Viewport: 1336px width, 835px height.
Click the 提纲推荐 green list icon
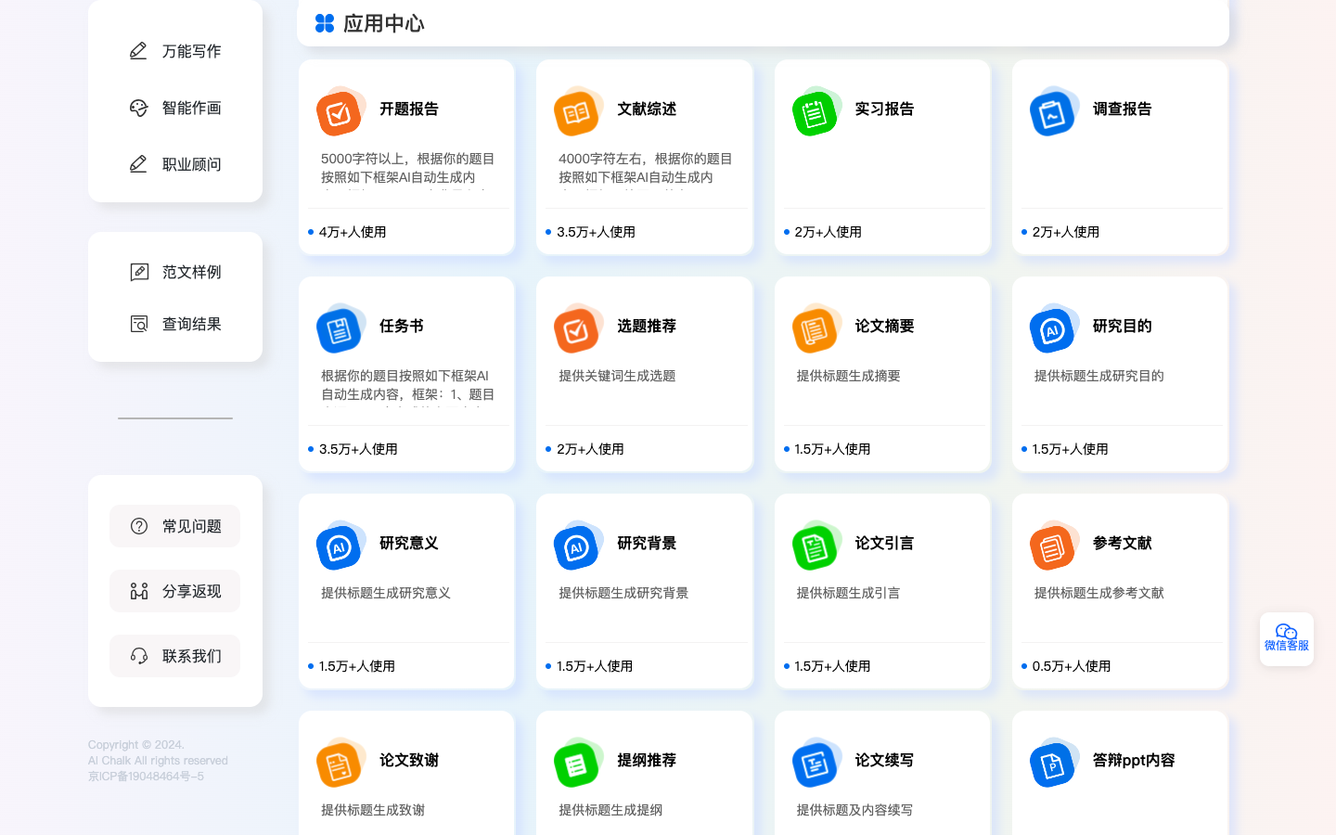tap(578, 764)
